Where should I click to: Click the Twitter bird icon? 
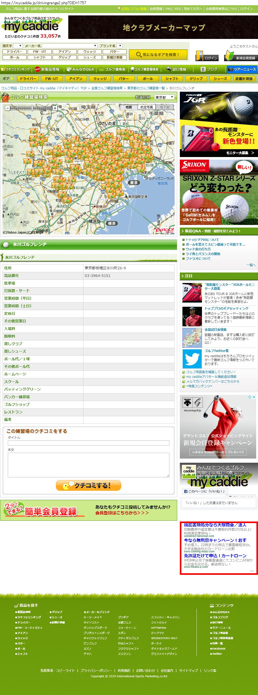click(192, 359)
